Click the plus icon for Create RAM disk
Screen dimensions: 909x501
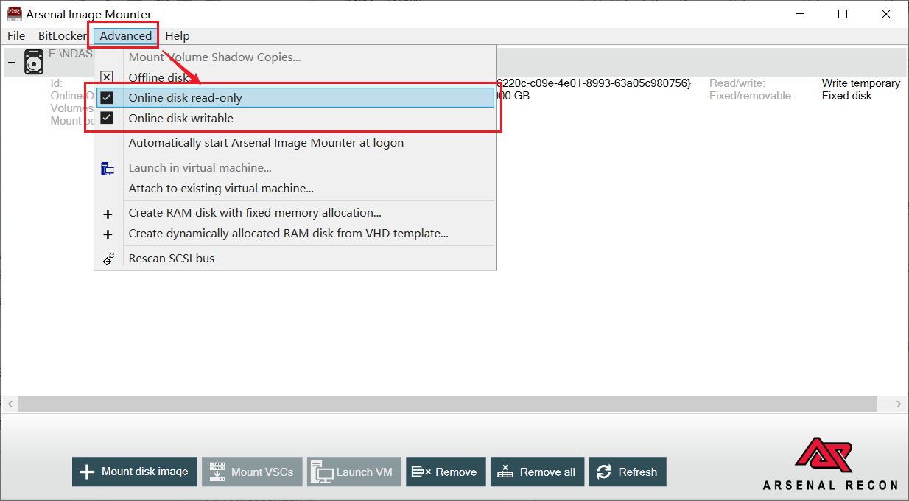[108, 214]
